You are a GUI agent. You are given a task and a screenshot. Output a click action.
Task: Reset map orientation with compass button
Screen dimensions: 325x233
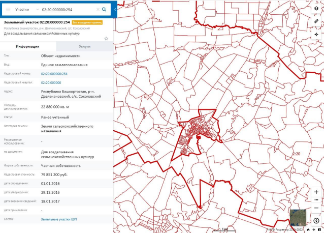click(316, 221)
